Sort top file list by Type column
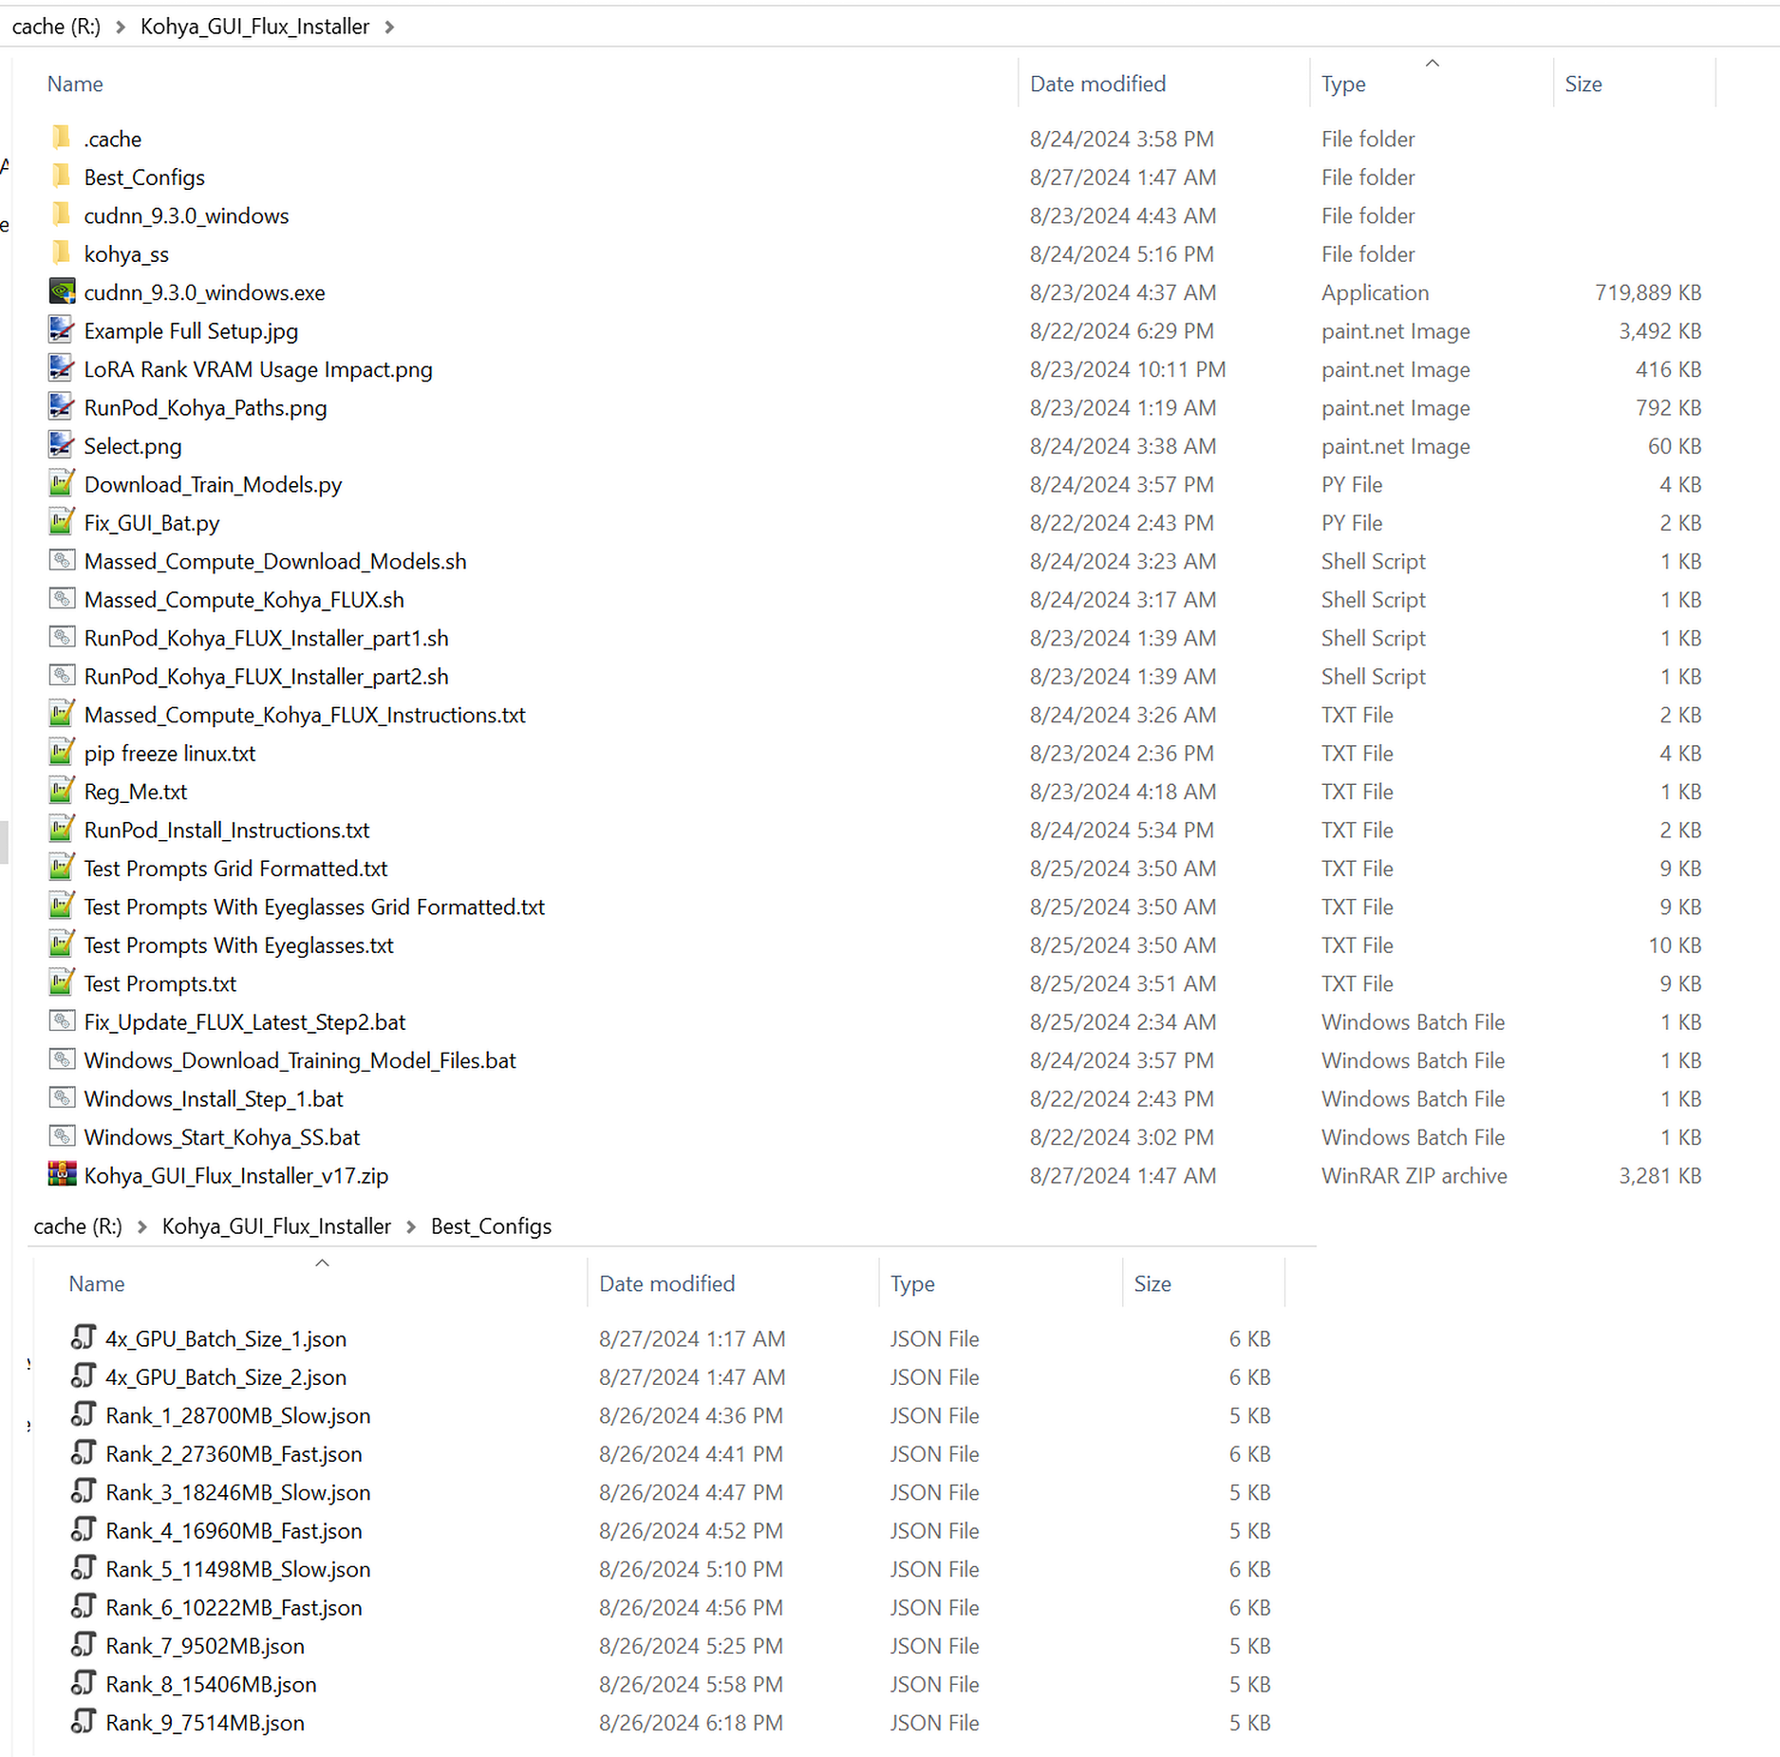Viewport: 1780px width, 1757px height. (1343, 84)
